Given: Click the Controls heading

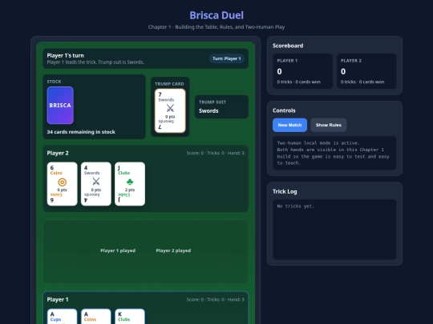Looking at the screenshot, I should (284, 110).
